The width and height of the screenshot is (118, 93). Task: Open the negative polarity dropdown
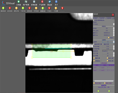(108, 51)
